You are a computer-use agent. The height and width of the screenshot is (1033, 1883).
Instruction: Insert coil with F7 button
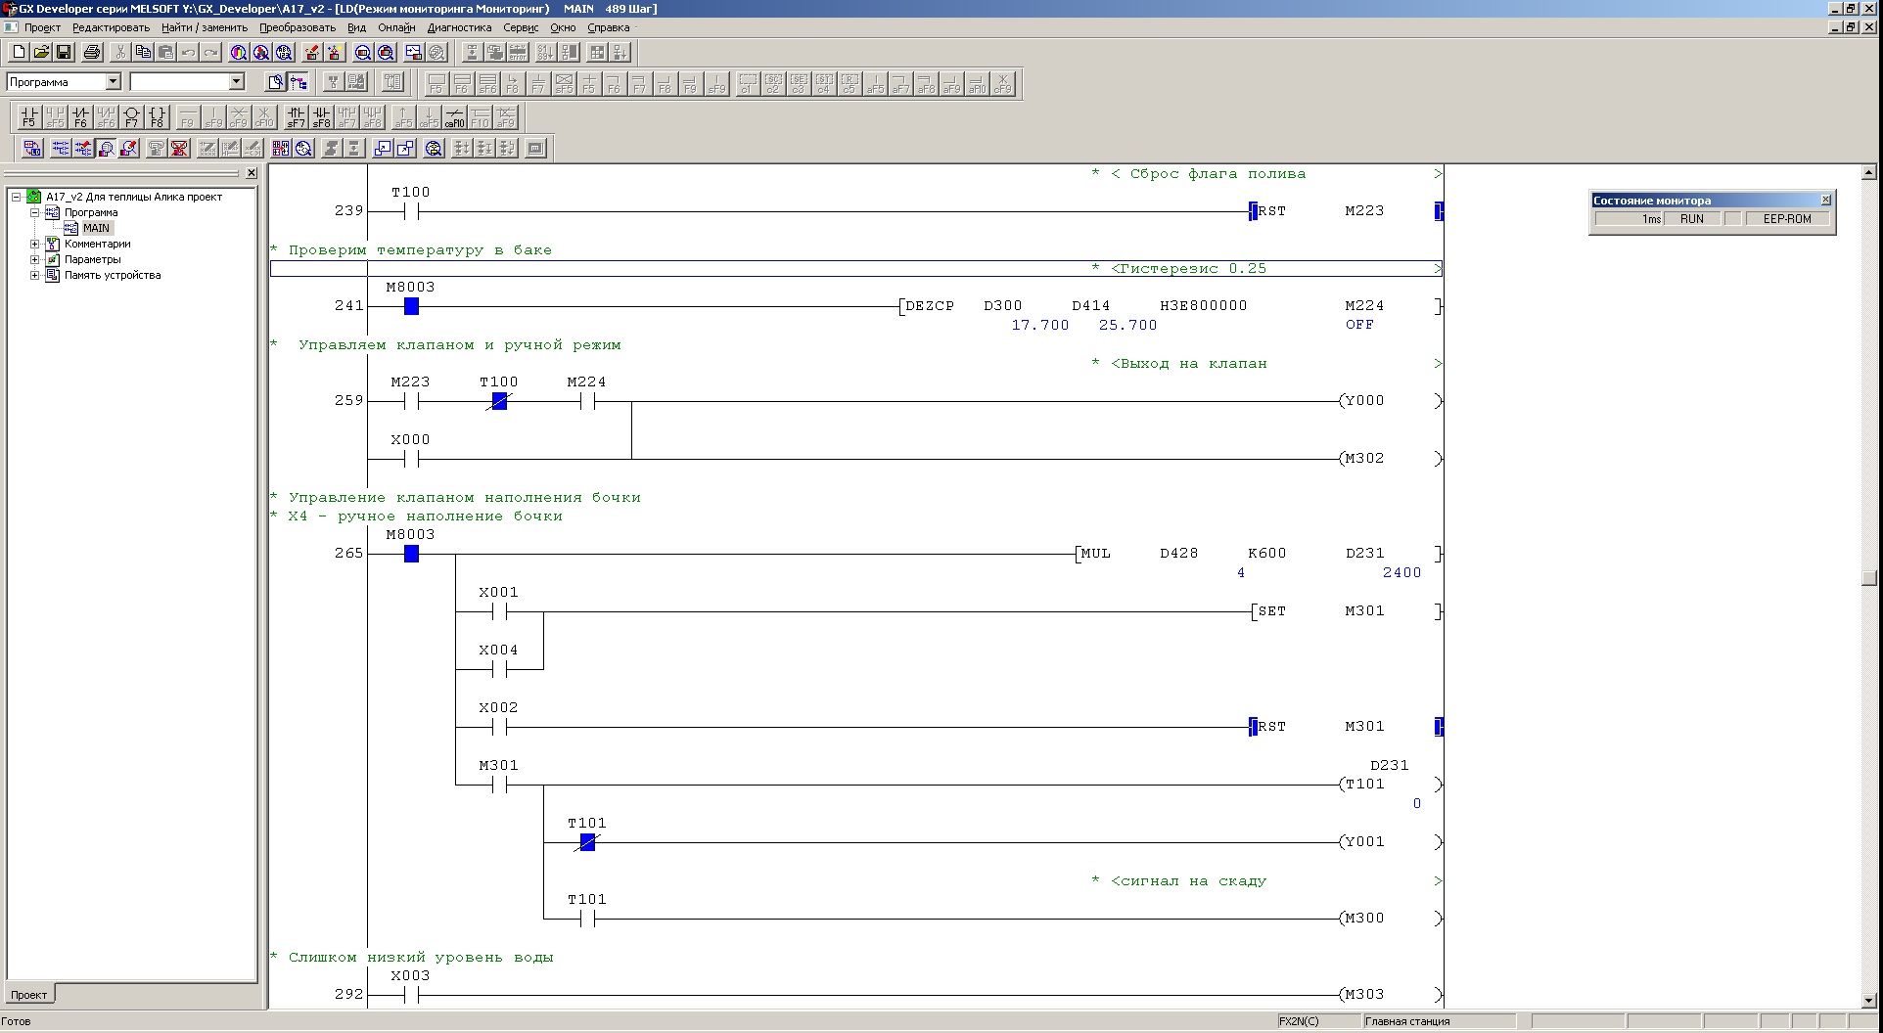point(131,117)
